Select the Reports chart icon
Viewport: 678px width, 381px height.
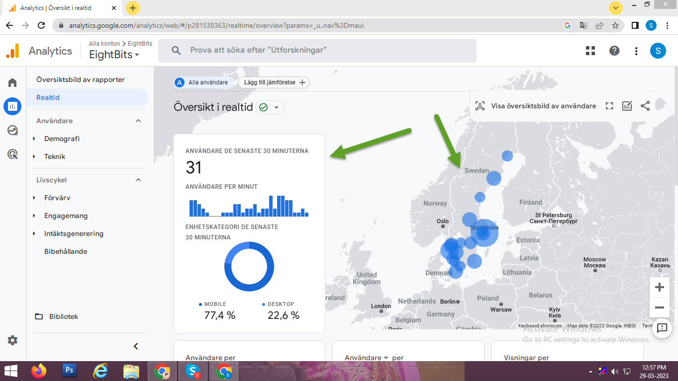(x=12, y=106)
